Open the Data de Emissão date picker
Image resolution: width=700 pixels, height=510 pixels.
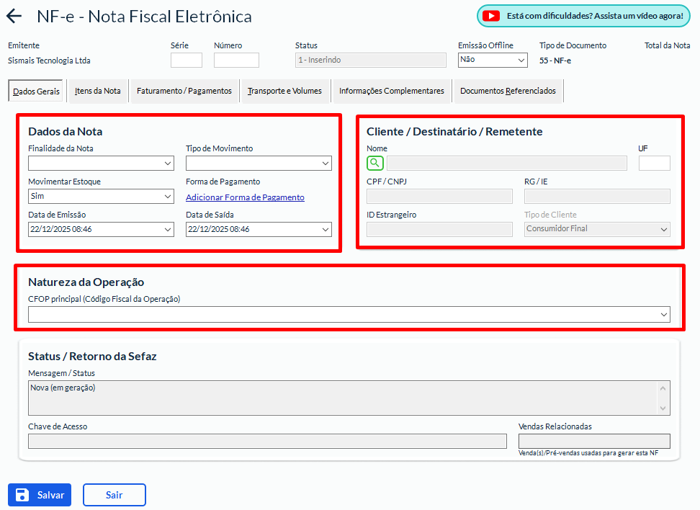coord(101,229)
